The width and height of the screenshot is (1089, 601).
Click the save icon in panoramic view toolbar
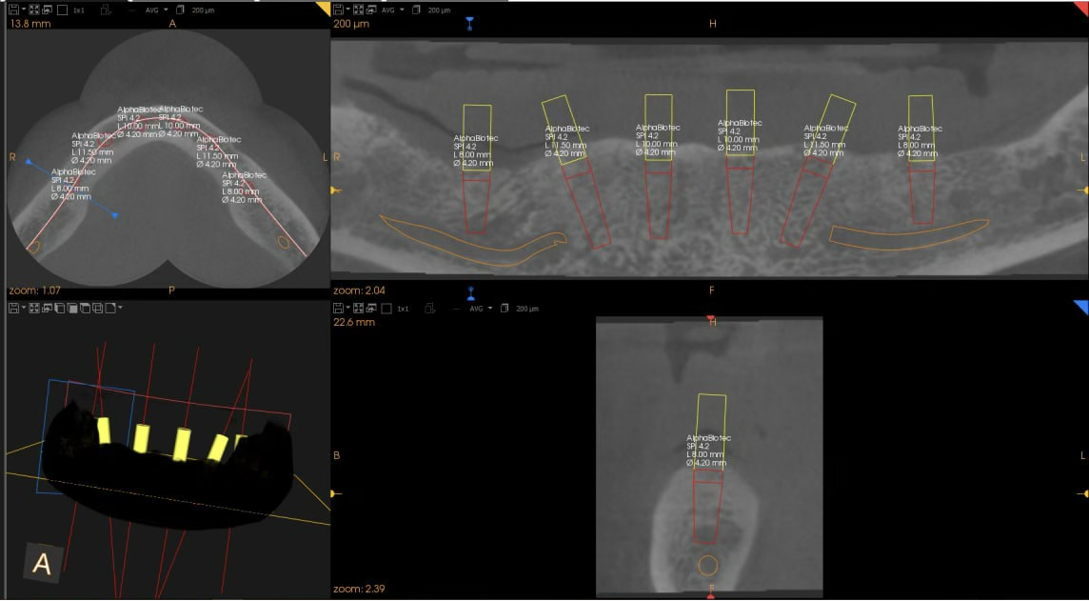coord(338,10)
